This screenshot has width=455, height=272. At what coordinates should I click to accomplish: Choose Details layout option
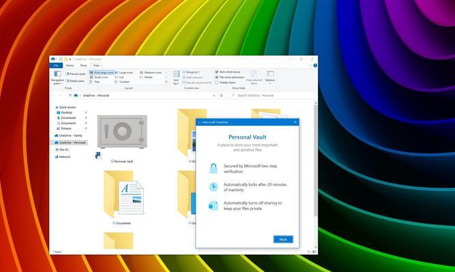coord(146,78)
